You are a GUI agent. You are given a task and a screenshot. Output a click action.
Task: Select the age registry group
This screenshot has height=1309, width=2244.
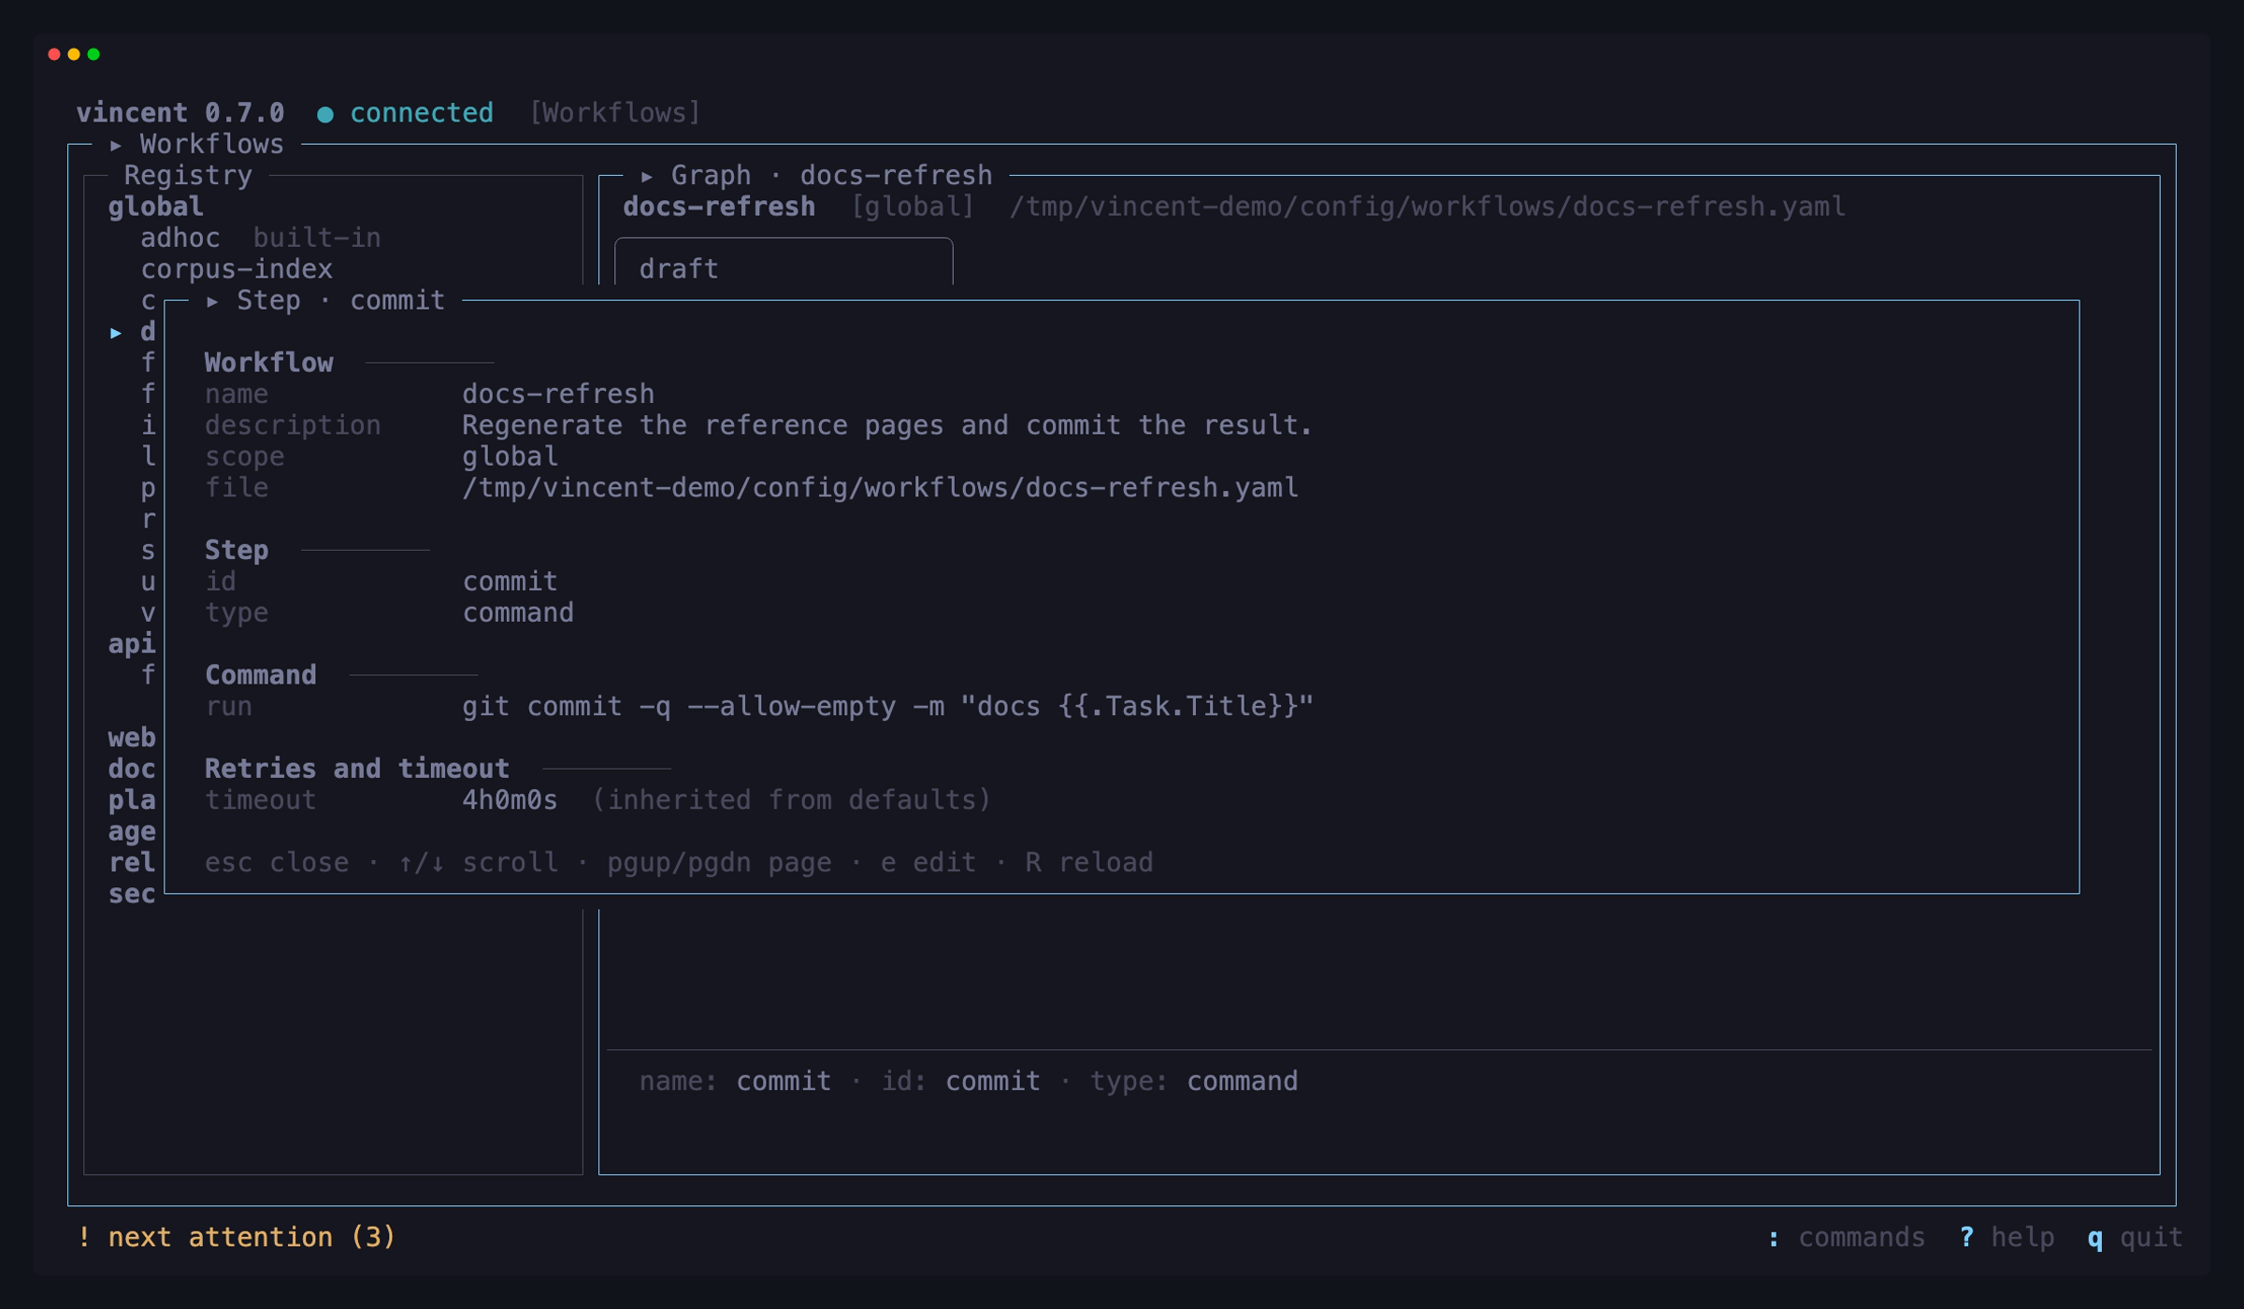[x=132, y=832]
